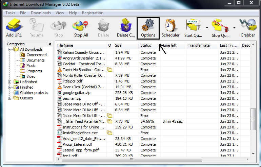Click queue icon in InstallMagicVines.exe row
Image resolution: width=261 pixels, height=167 pixels.
(x=109, y=133)
